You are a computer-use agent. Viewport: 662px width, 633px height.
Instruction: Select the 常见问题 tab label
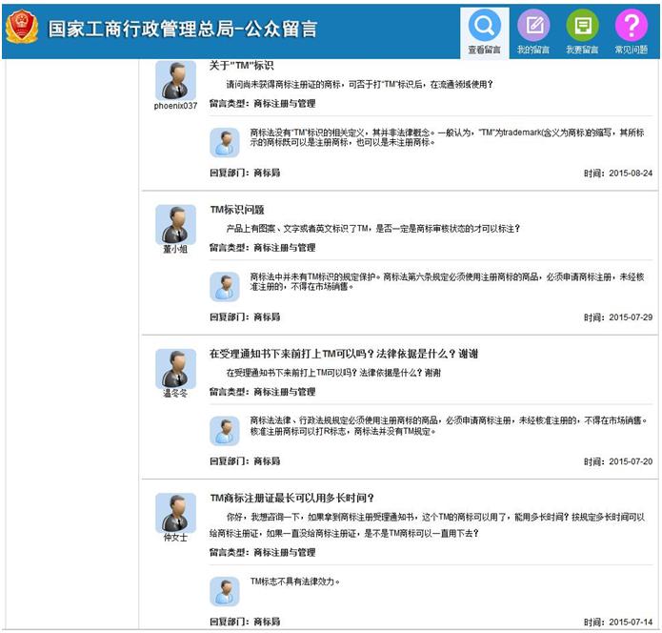(632, 50)
